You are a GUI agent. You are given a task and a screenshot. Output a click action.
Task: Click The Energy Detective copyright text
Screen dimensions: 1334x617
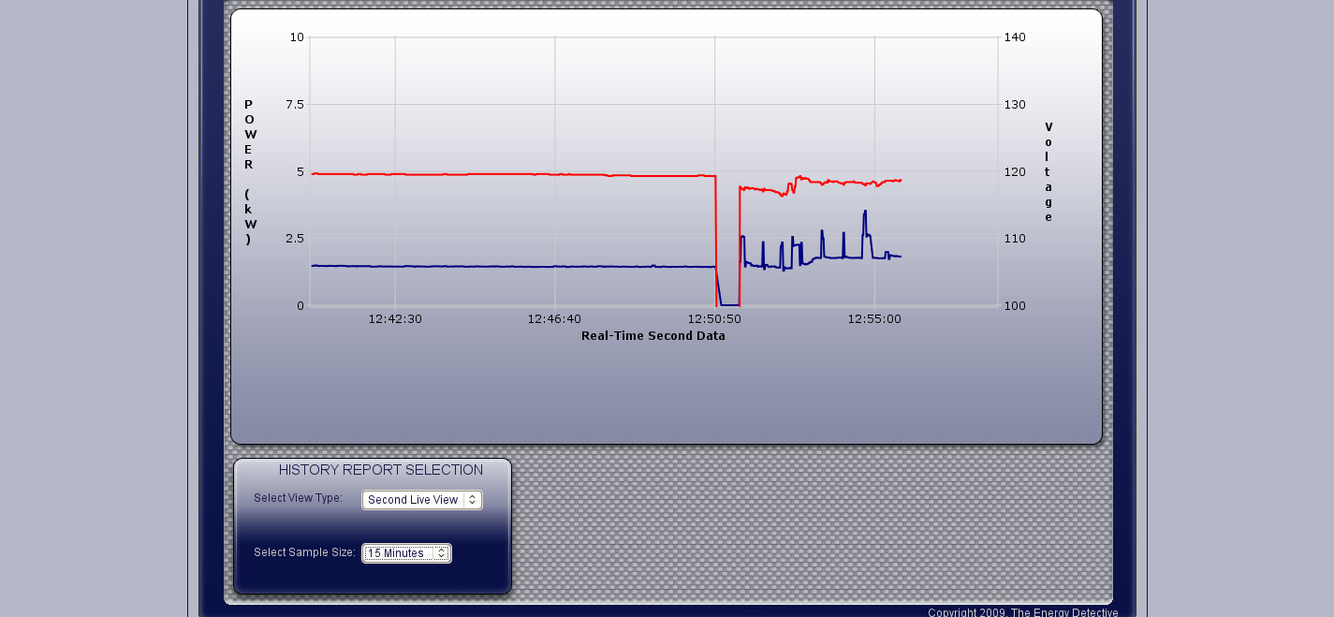[1022, 612]
